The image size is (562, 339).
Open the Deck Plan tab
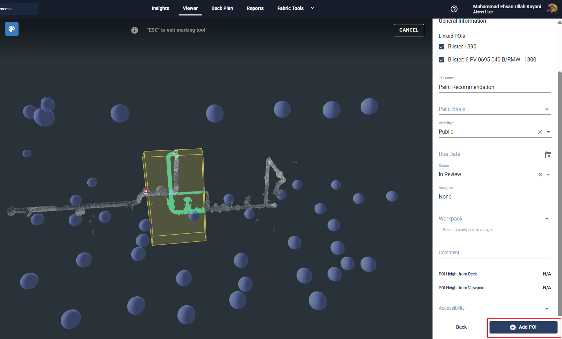[x=222, y=8]
